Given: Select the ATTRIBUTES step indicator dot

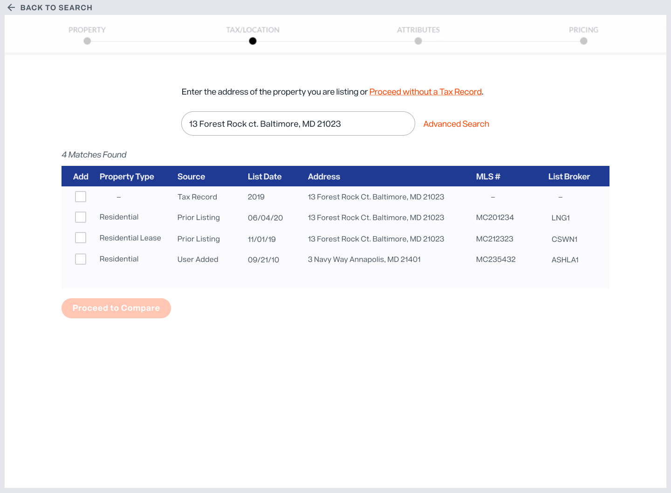Looking at the screenshot, I should [418, 41].
